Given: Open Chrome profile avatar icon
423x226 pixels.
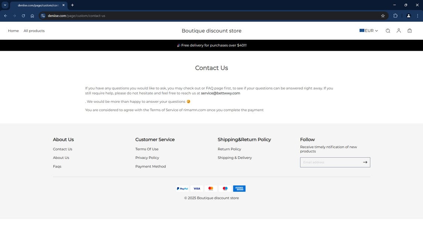Looking at the screenshot, I should pos(408,16).
